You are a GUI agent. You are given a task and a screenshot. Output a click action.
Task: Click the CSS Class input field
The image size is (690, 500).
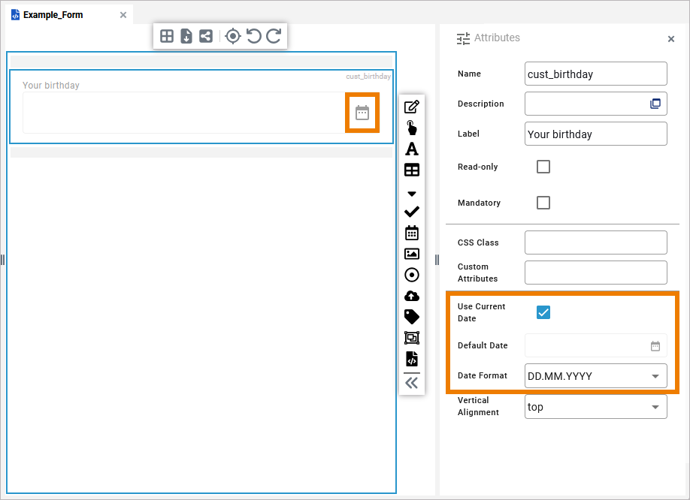pos(595,242)
